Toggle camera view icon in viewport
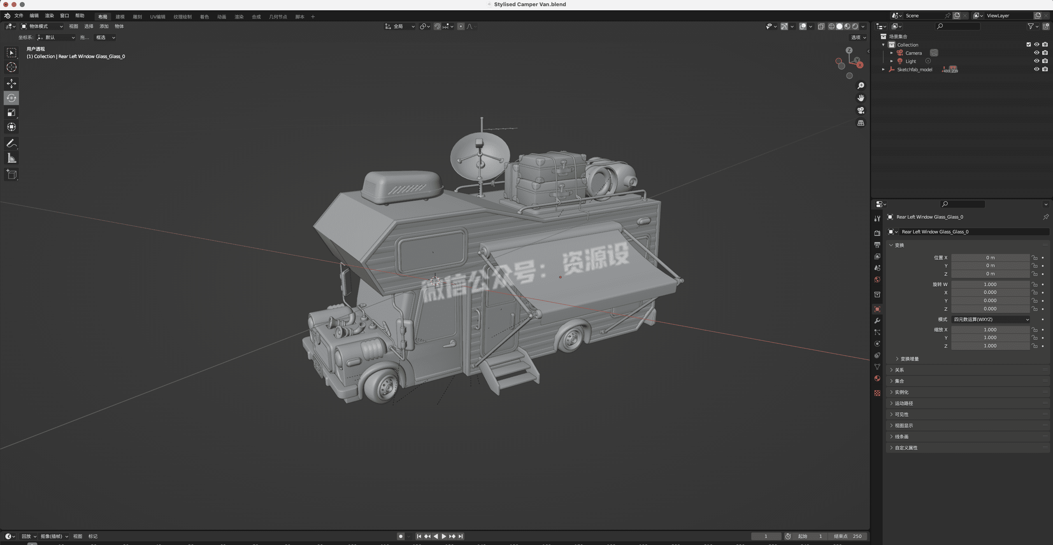Image resolution: width=1053 pixels, height=545 pixels. tap(860, 110)
